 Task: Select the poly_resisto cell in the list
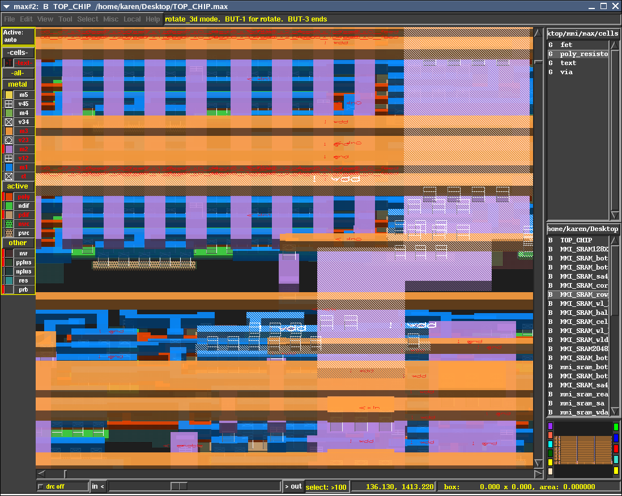(x=583, y=54)
